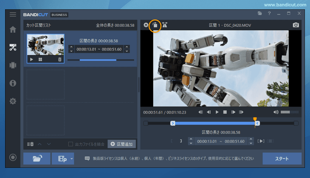Click the segment progress bar in list
Screen dimensions: 310x178
click(x=101, y=60)
